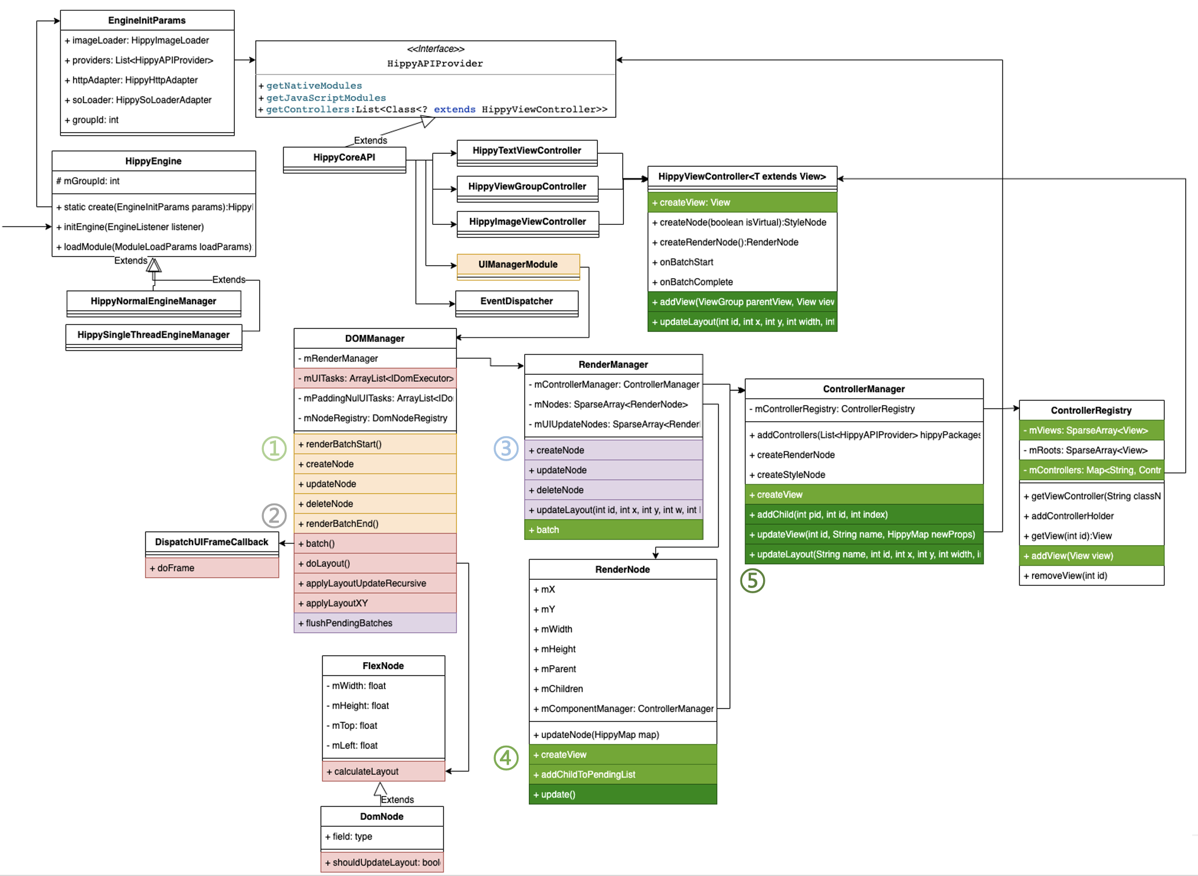1198x876 pixels.
Task: Select the HippyCoreAPI class box
Action: pyautogui.click(x=344, y=160)
